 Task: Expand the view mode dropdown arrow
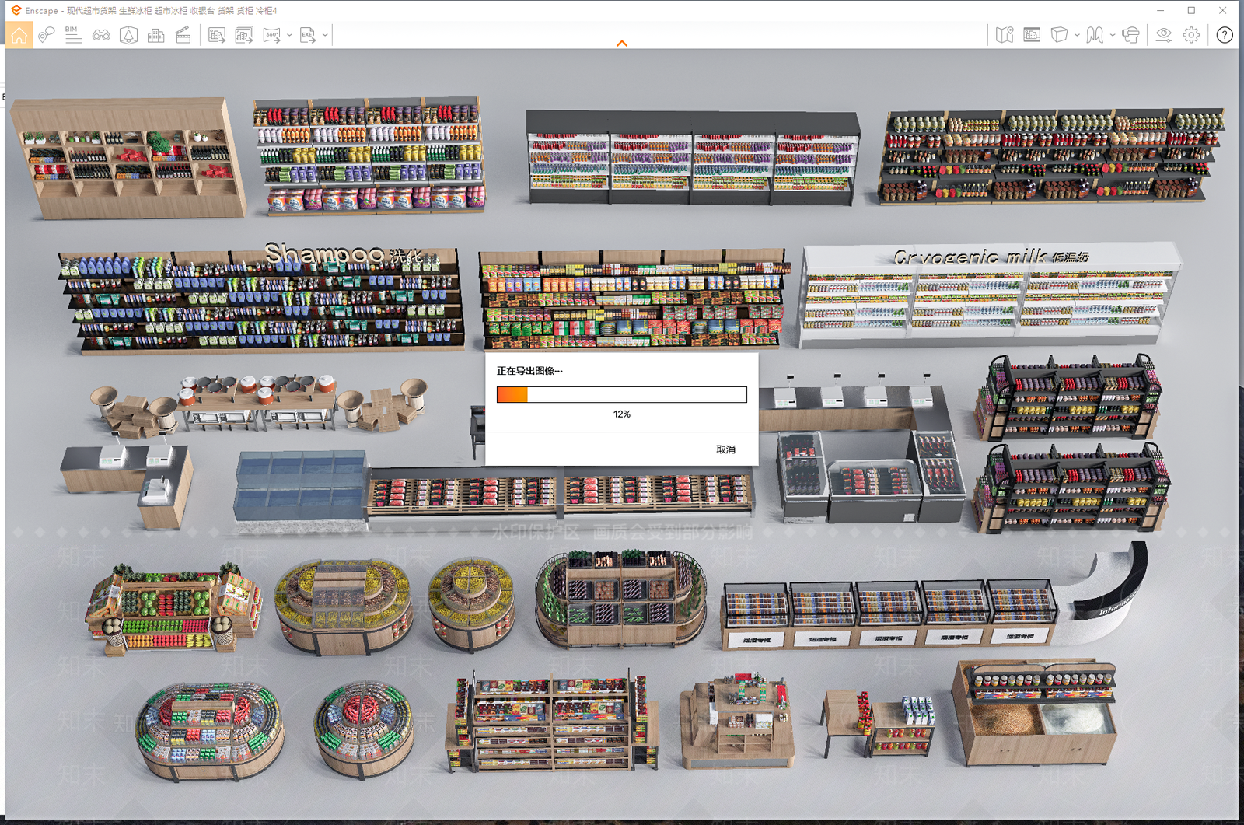pyautogui.click(x=1077, y=35)
